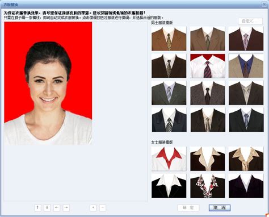269x217 pixels.
Task: Choose the women's black suit with white collar
Action: (169, 186)
